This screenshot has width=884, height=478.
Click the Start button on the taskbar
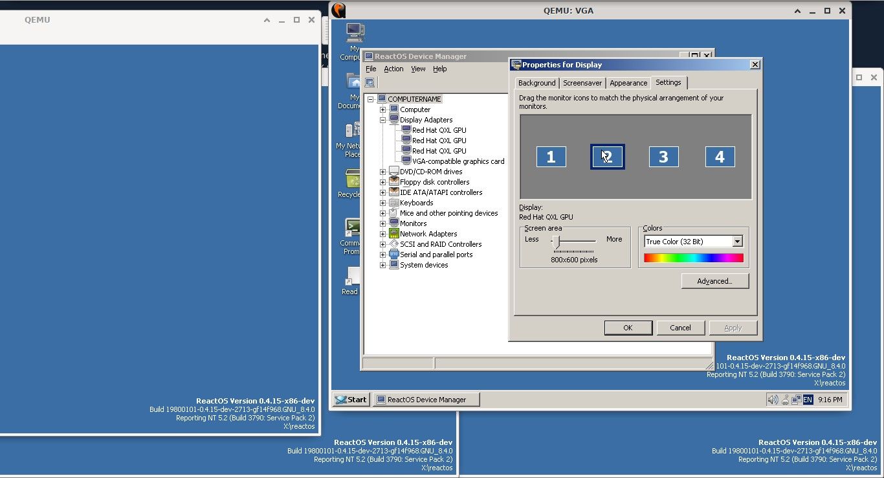point(351,400)
